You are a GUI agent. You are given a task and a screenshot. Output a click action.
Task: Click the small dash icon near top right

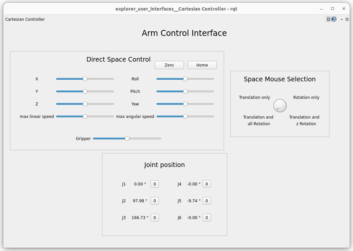point(342,19)
